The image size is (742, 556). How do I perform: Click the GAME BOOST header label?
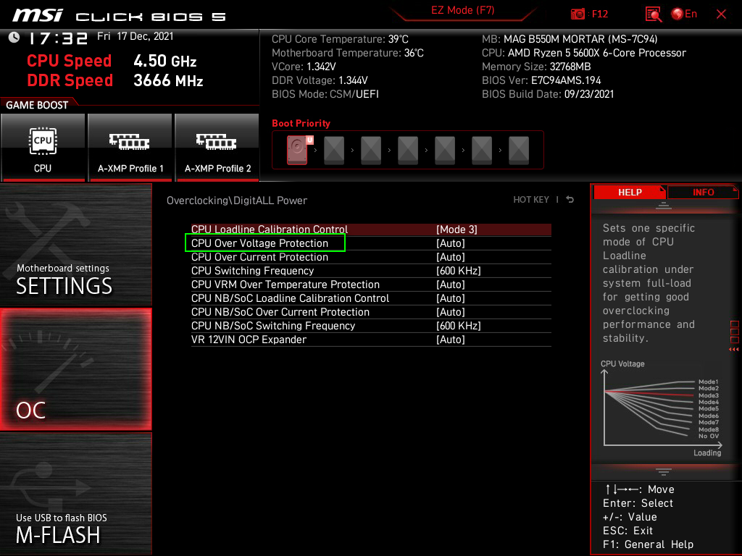pyautogui.click(x=37, y=105)
